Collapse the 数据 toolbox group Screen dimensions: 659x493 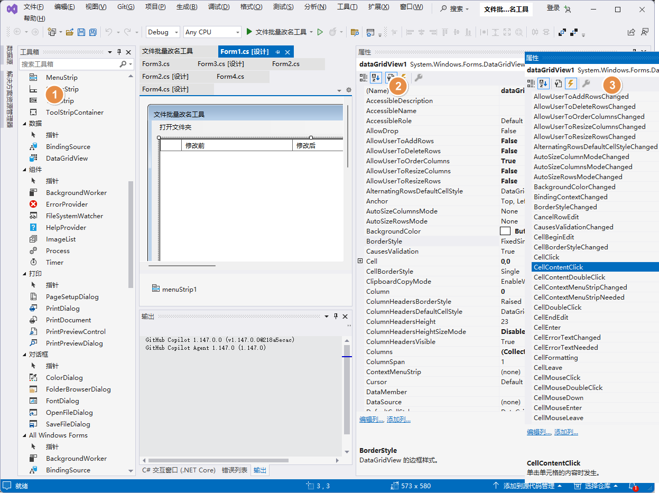pos(24,124)
